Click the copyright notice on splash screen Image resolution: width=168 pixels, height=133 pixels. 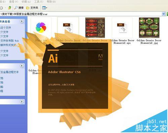72,92
